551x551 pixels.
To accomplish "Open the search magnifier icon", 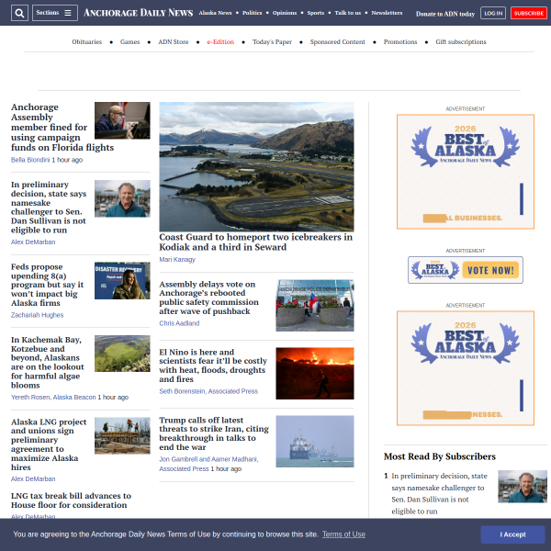I will click(19, 13).
